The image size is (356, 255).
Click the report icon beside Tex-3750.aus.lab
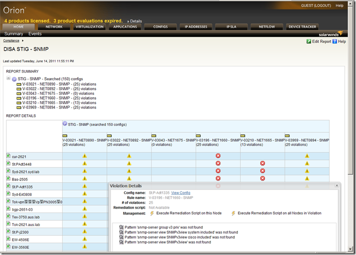point(9,216)
